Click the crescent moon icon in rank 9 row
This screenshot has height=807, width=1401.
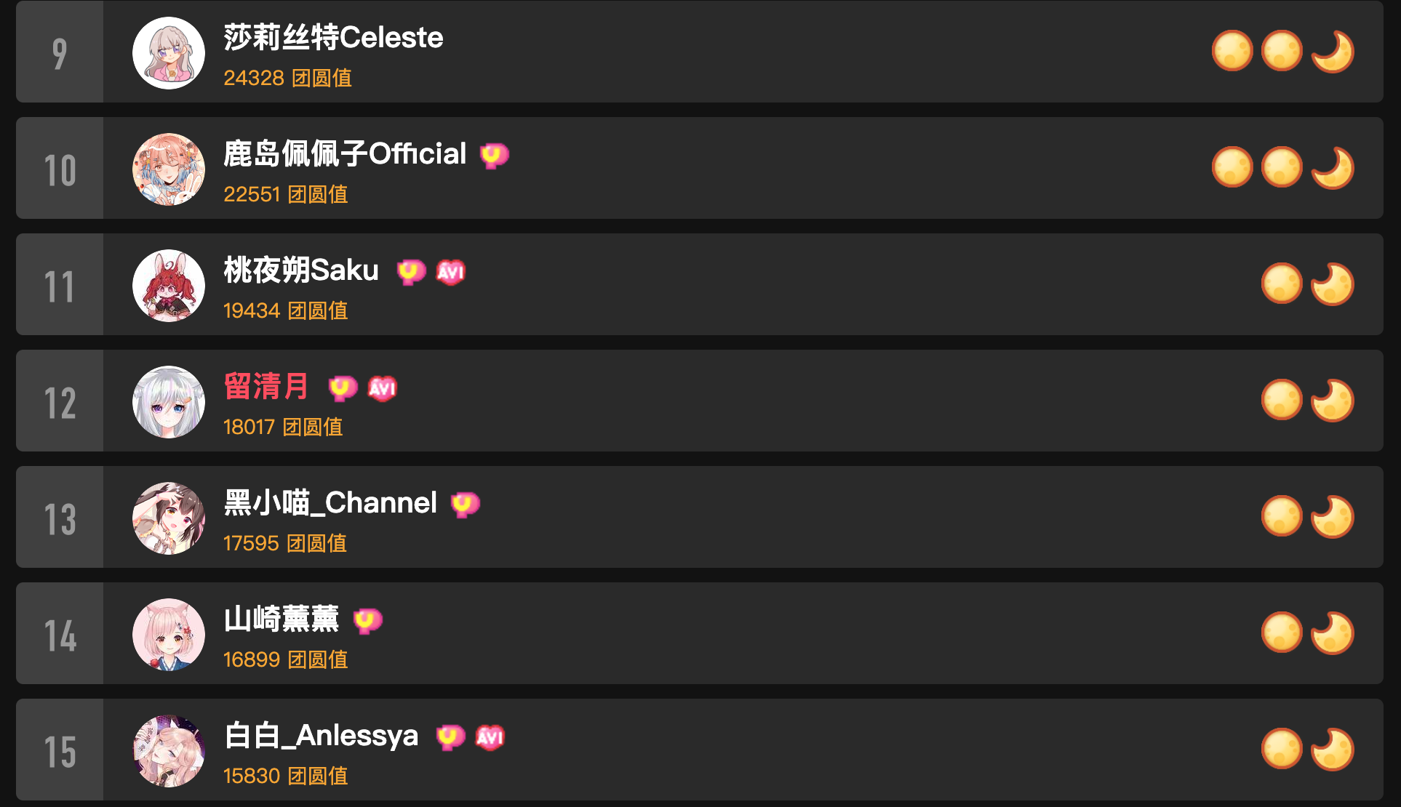1333,52
